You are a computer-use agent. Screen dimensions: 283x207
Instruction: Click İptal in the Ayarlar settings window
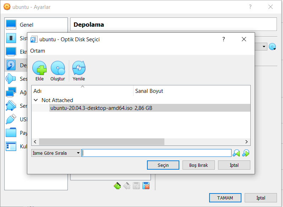click(261, 198)
